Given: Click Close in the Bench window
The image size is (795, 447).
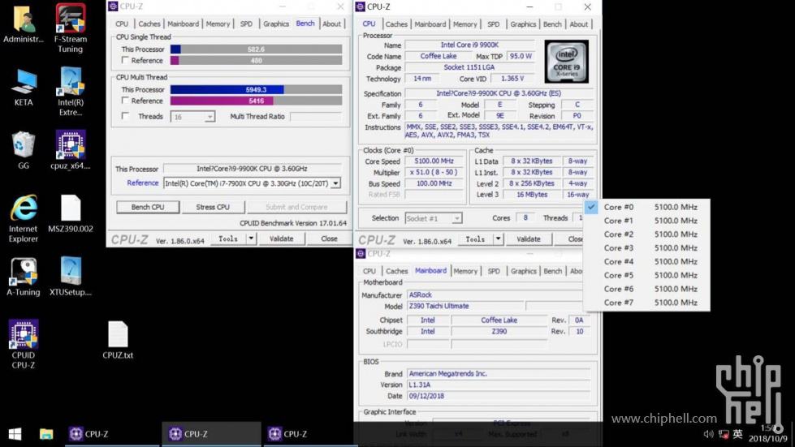Looking at the screenshot, I should click(329, 239).
